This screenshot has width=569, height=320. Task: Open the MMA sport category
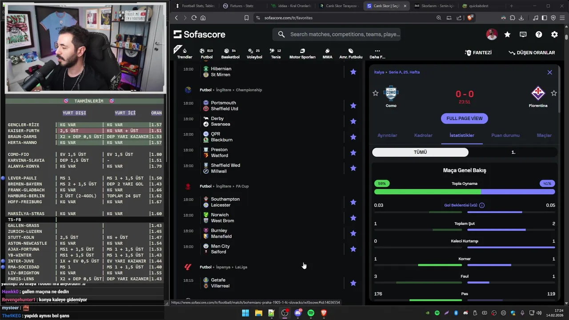pos(327,53)
